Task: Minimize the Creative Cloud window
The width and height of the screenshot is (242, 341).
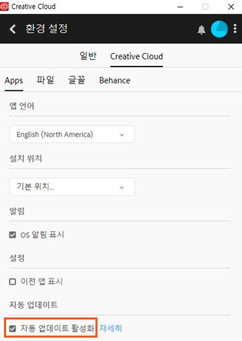Action: (x=180, y=7)
